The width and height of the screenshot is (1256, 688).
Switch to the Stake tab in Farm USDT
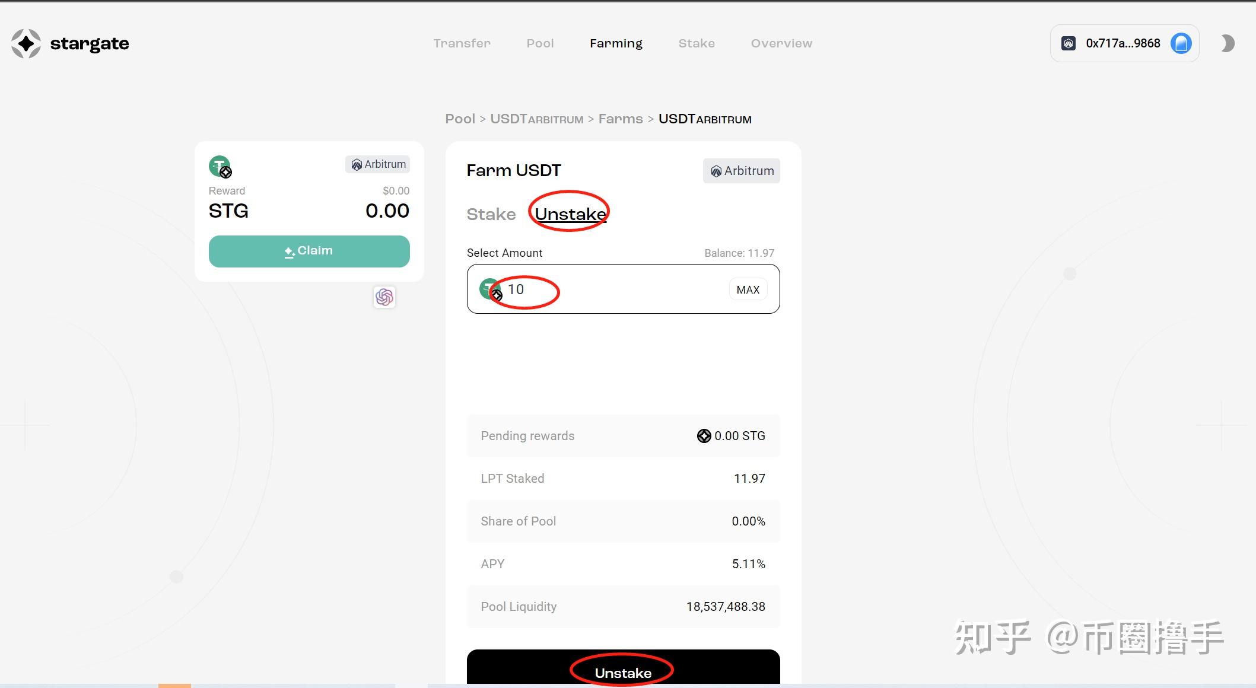[491, 214]
